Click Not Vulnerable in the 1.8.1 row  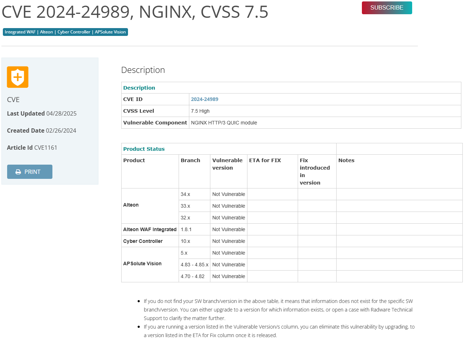(x=229, y=229)
